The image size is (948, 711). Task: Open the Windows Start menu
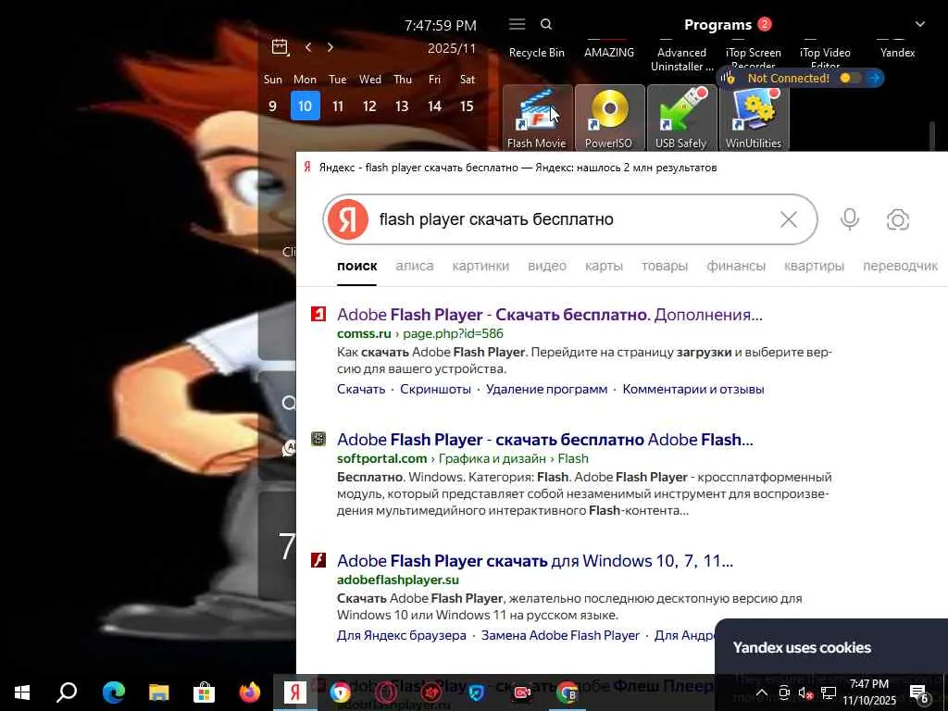[22, 692]
